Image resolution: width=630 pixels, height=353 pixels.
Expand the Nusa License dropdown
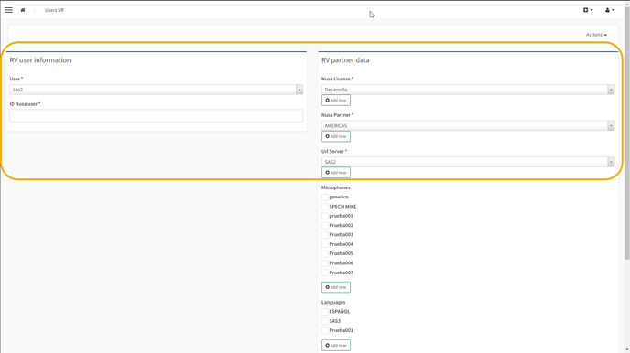[468, 90]
